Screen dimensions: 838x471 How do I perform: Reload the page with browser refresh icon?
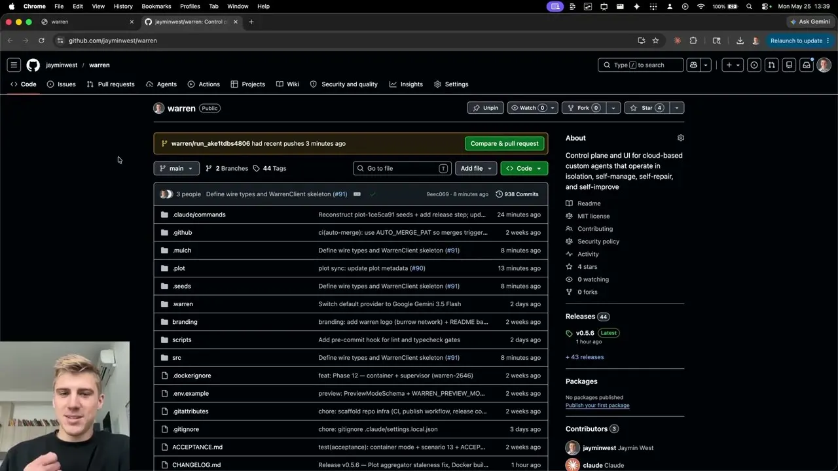tap(41, 41)
